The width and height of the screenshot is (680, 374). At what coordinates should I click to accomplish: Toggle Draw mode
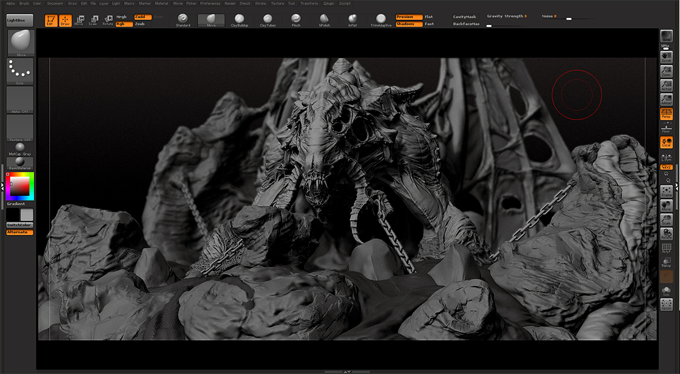click(65, 20)
